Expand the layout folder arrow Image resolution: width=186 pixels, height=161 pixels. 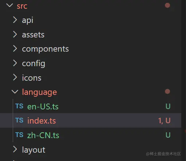15,149
